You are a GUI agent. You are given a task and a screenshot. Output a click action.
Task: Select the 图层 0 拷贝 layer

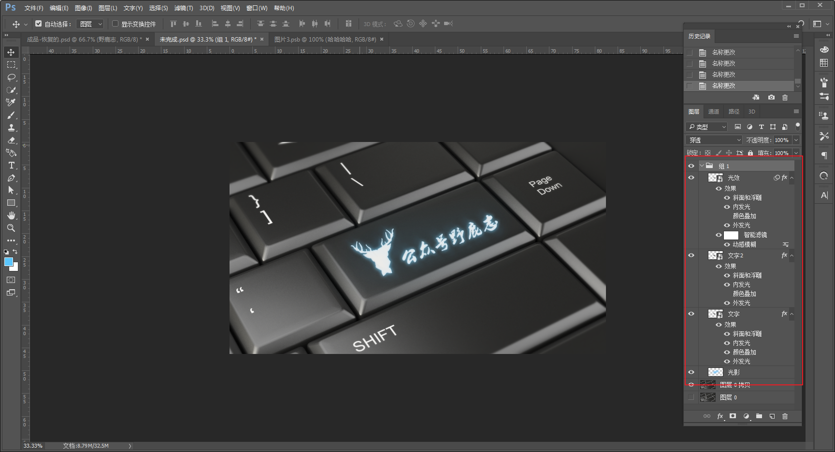click(x=747, y=385)
